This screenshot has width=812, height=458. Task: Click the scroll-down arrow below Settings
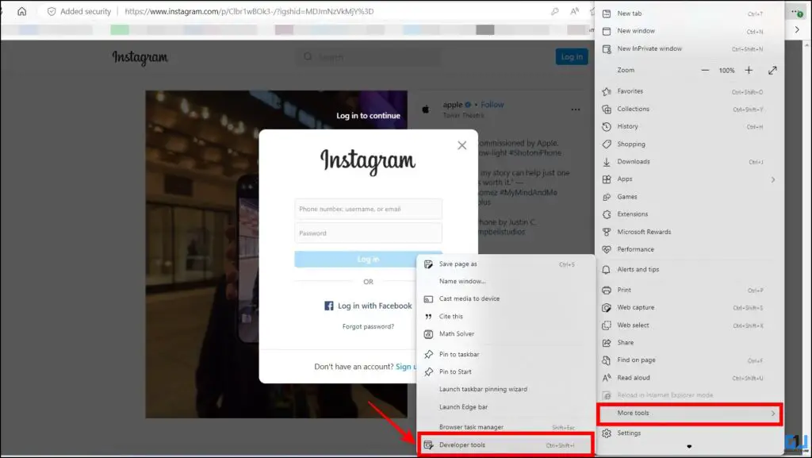[689, 446]
